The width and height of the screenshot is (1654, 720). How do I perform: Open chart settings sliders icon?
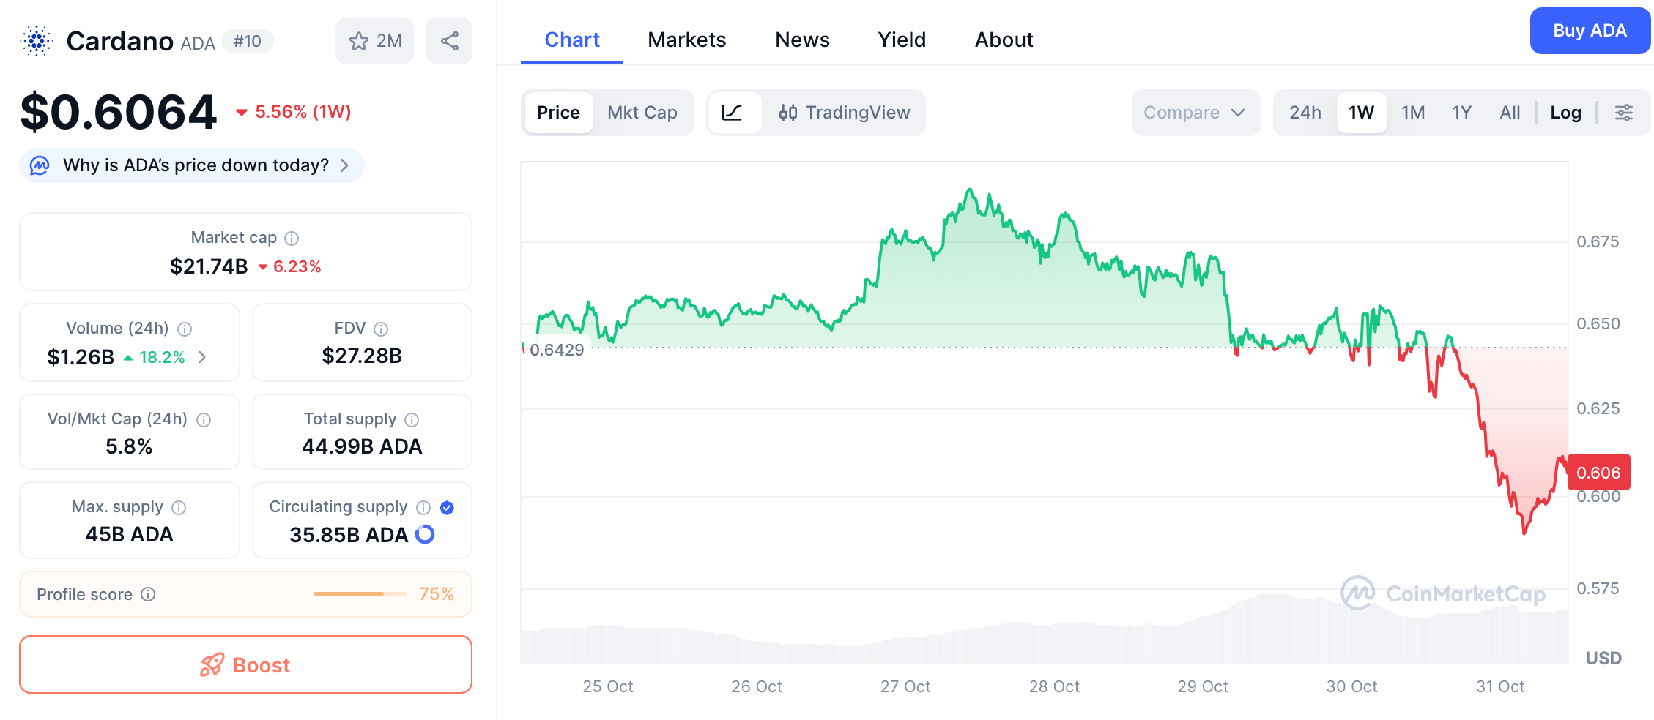tap(1623, 113)
